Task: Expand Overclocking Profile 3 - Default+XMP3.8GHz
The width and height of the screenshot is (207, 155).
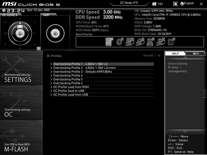Action: coord(104,72)
